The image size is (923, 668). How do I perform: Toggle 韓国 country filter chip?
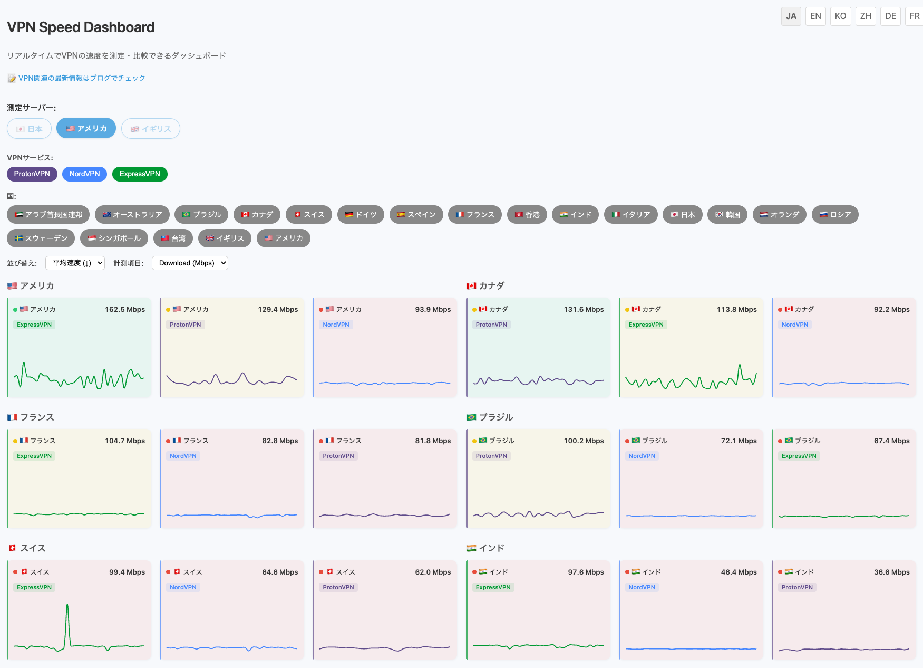click(727, 215)
